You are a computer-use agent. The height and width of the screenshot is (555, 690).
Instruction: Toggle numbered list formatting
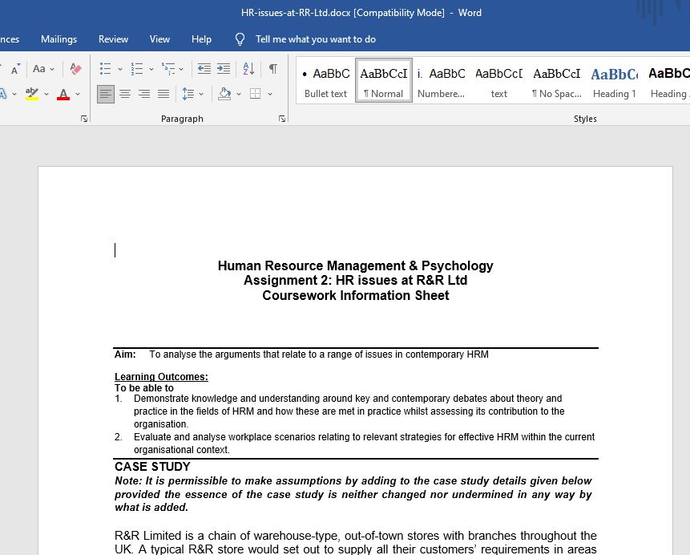coord(137,69)
